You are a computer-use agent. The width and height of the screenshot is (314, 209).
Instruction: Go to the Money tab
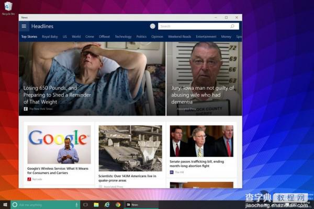point(226,37)
